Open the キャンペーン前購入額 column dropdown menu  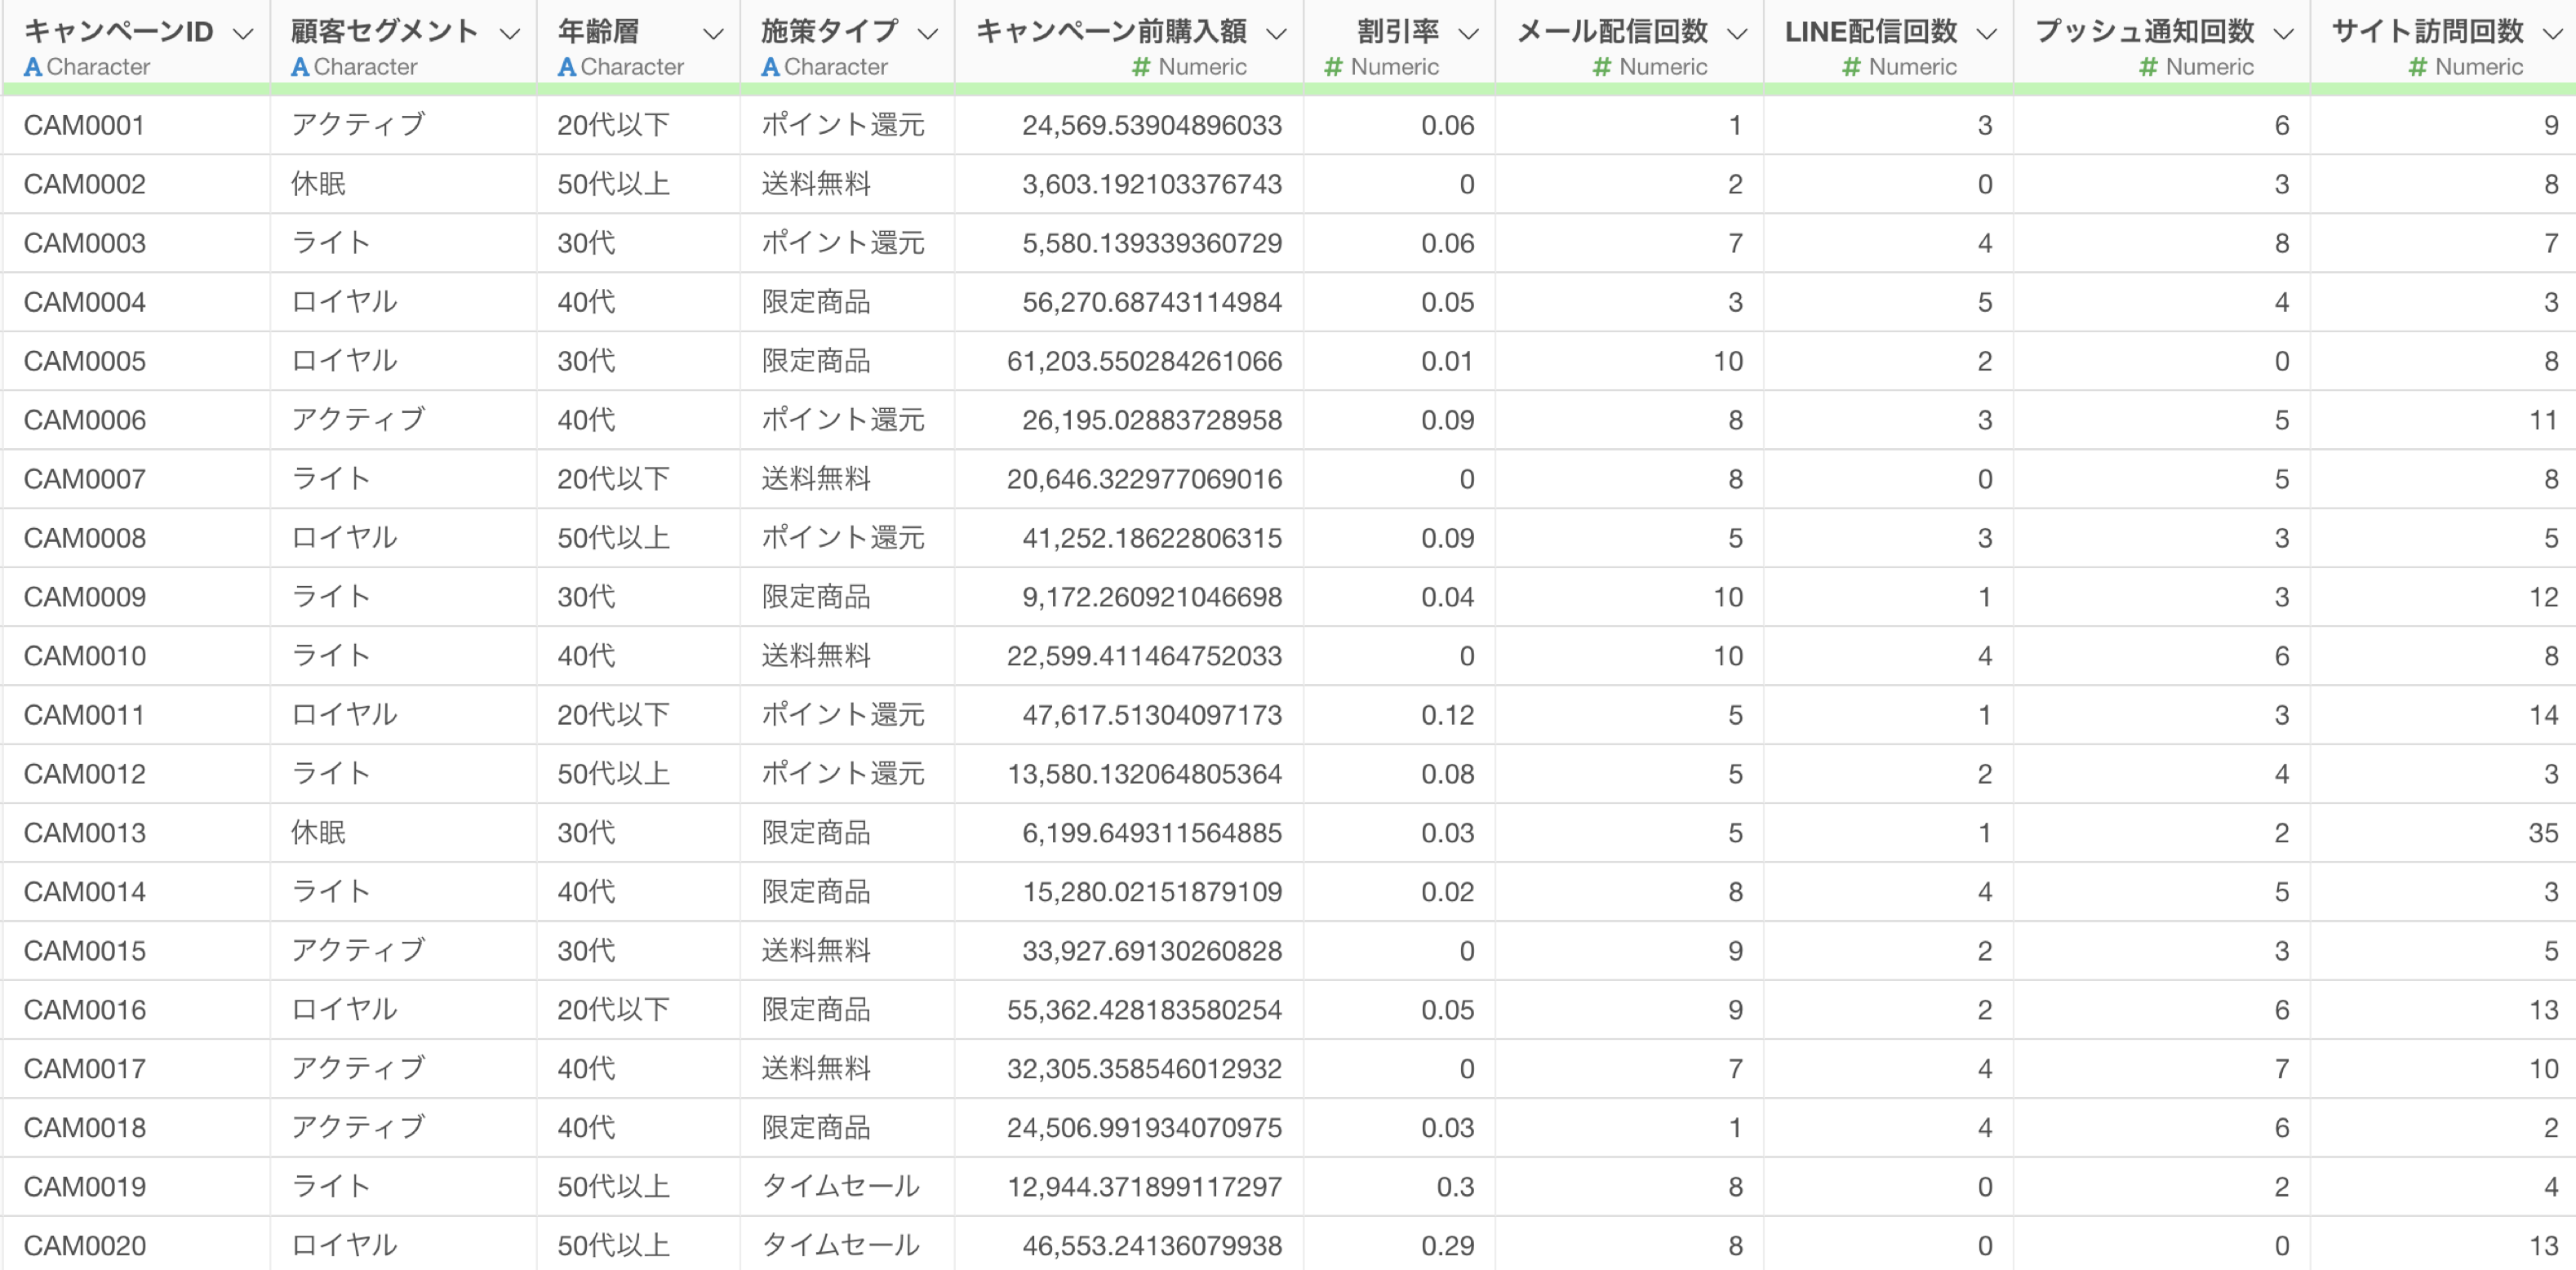(1276, 34)
